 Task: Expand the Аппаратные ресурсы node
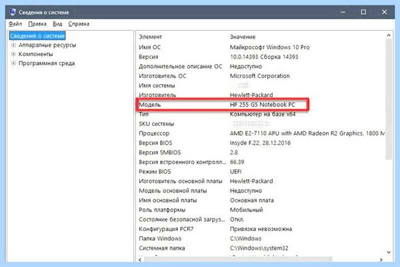[13, 45]
